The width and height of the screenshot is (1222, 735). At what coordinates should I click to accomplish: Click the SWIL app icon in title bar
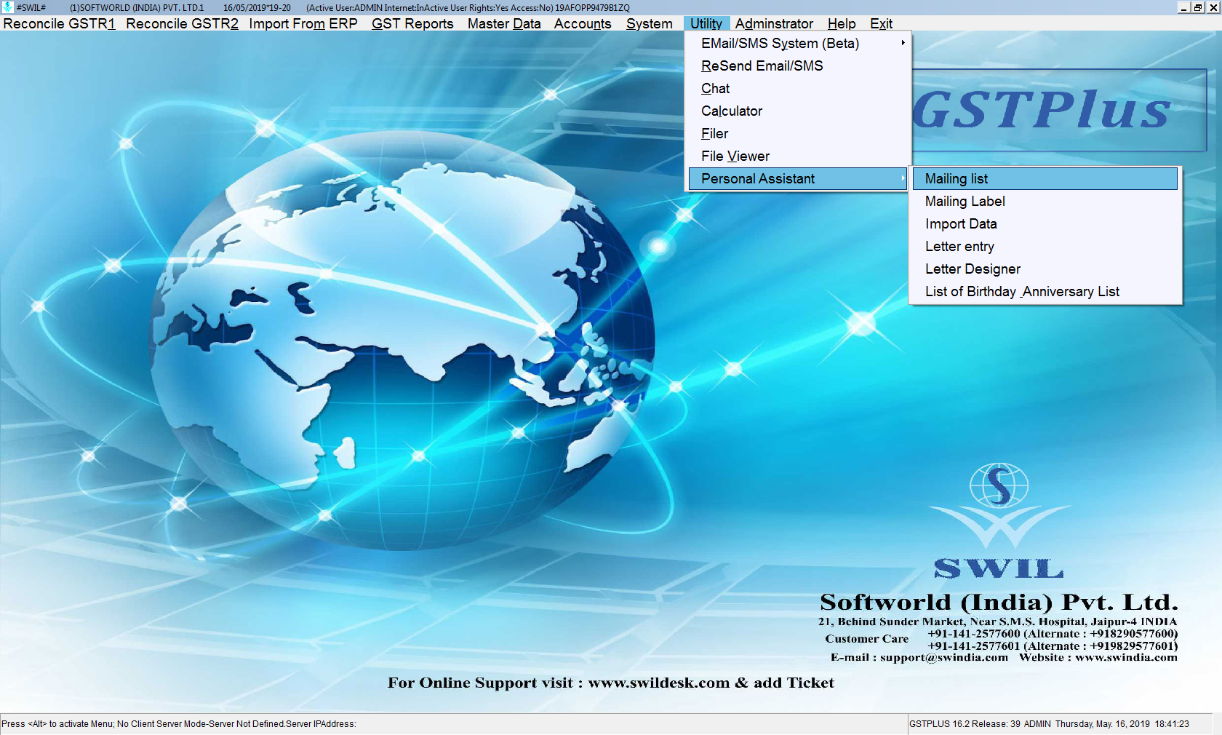[x=7, y=7]
